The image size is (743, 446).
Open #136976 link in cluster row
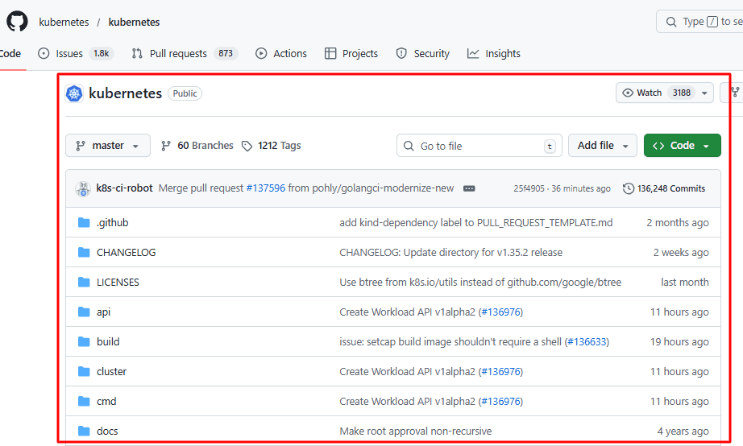501,372
